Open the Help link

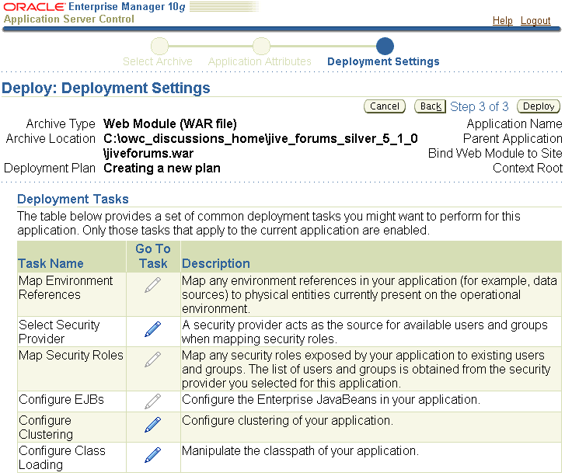502,21
